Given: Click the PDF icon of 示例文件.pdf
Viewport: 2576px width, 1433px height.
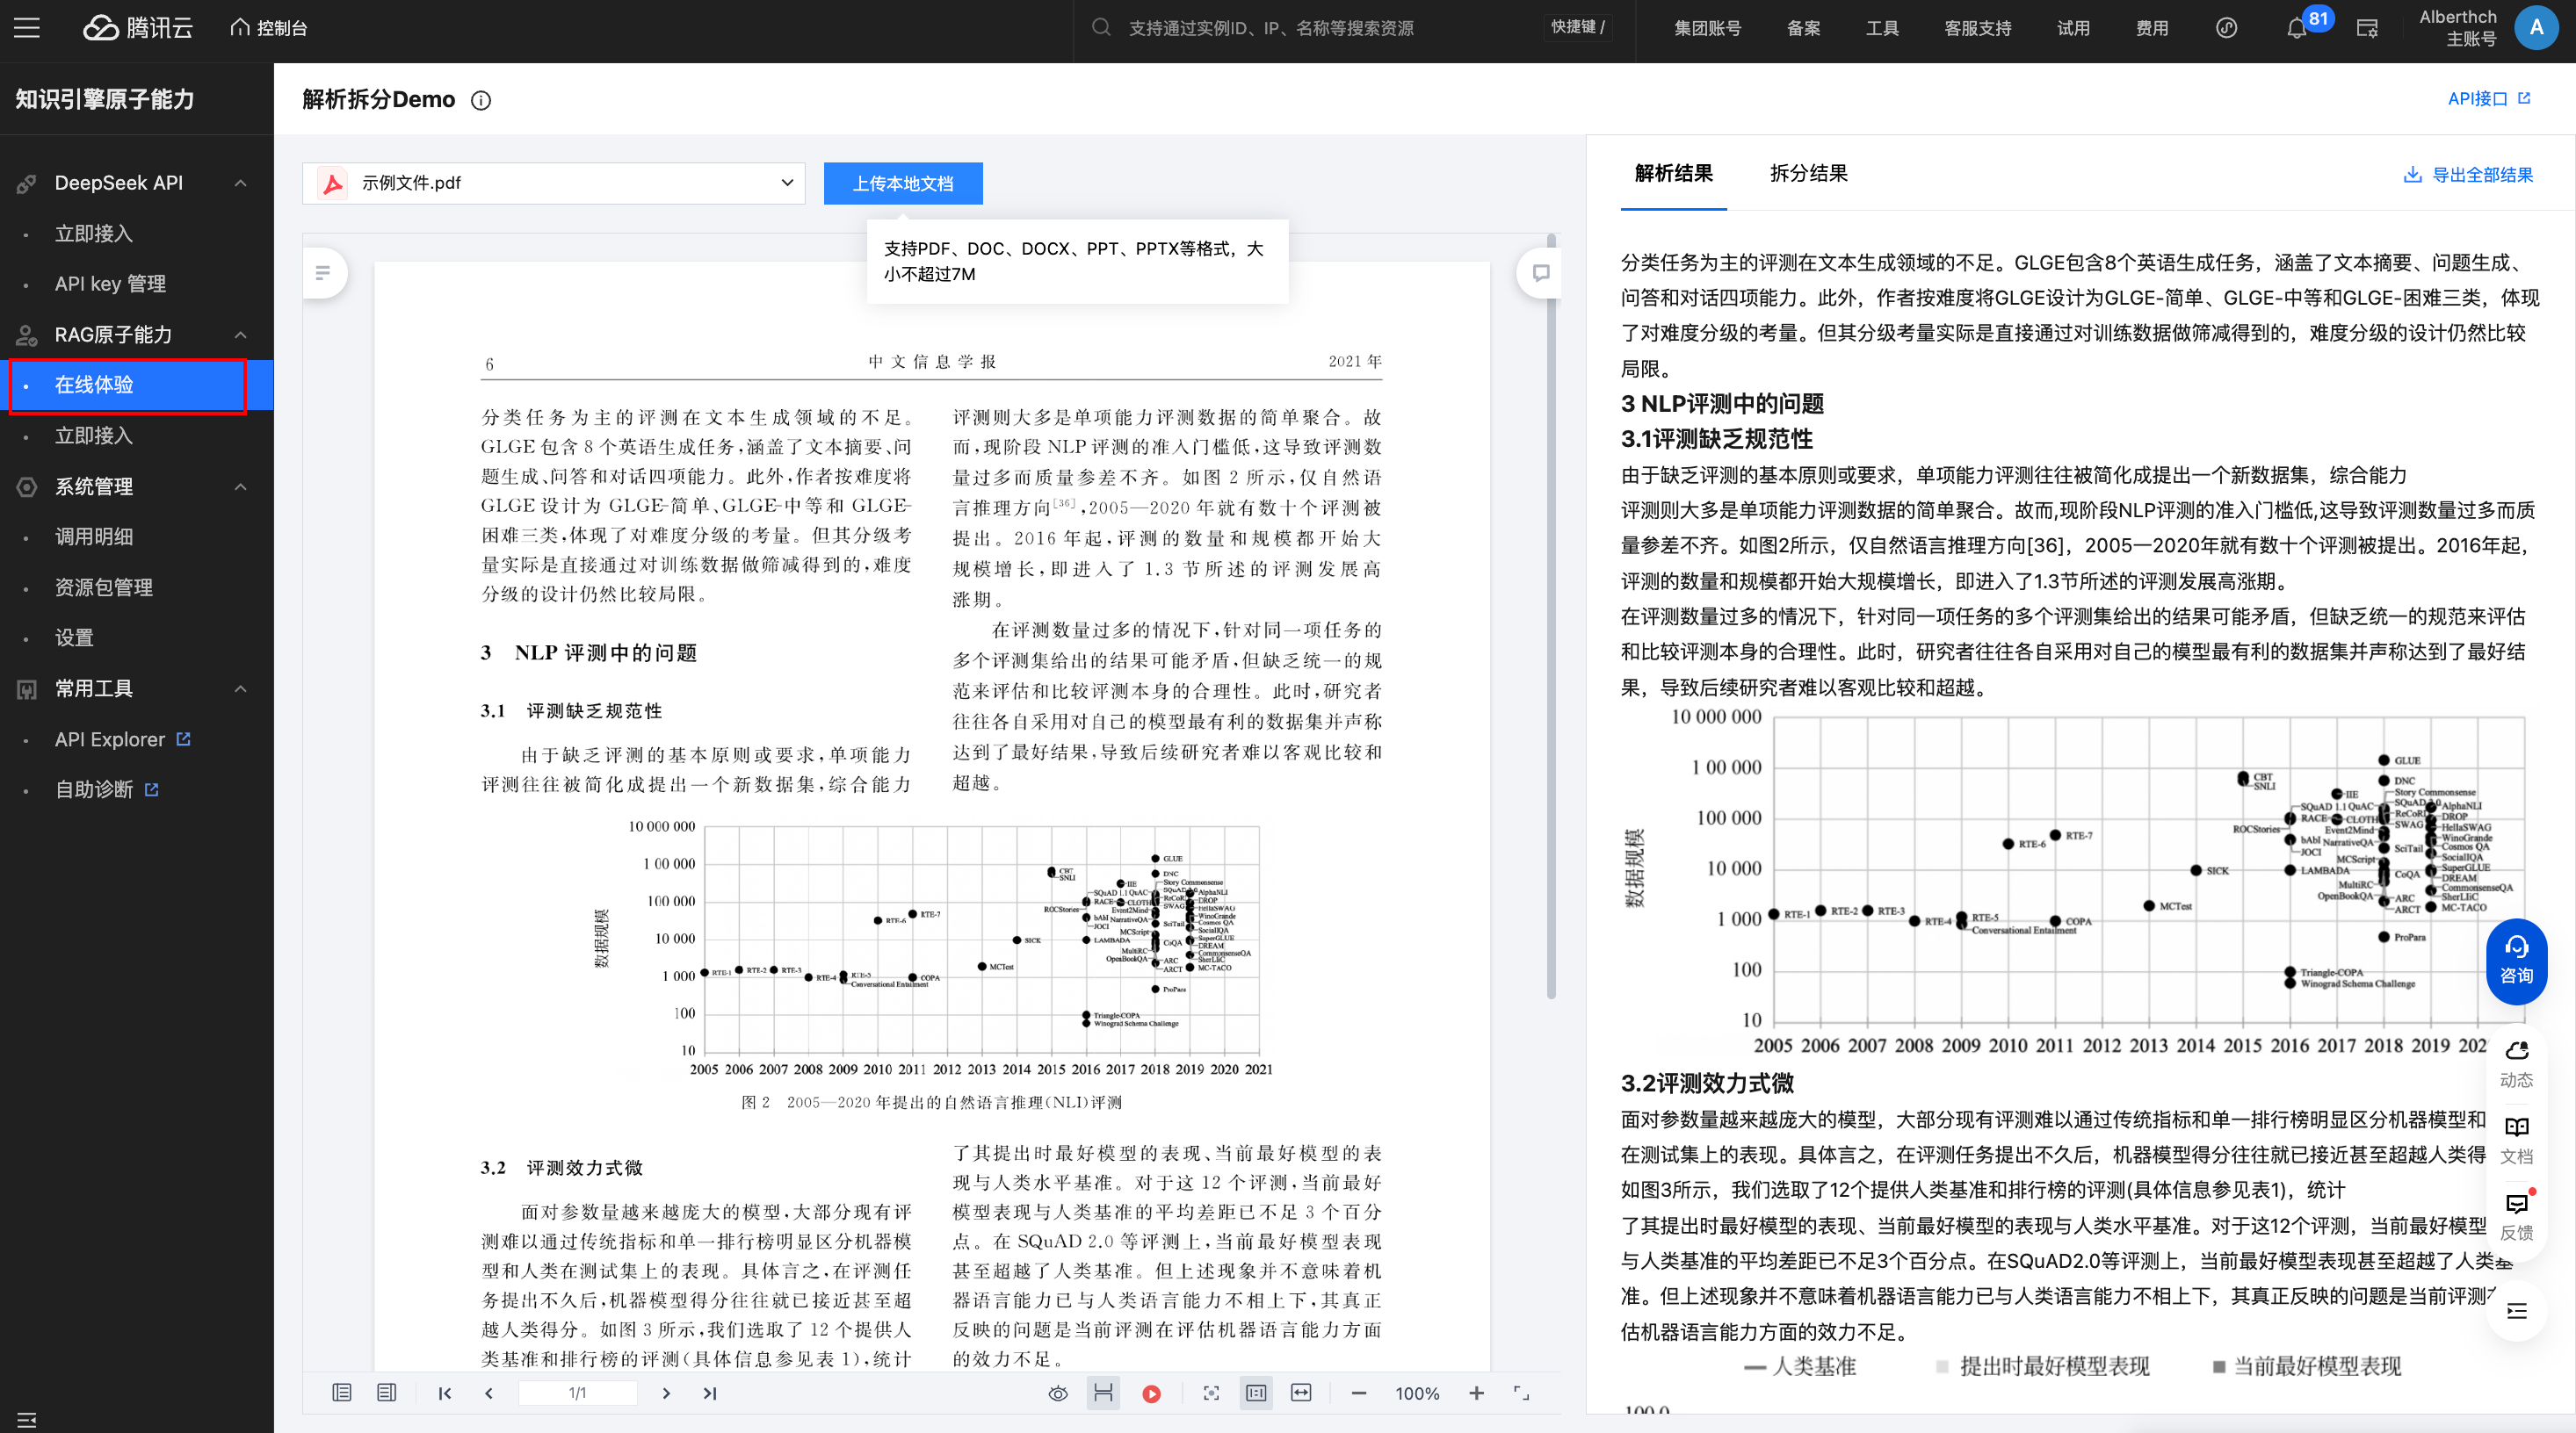Looking at the screenshot, I should 332,183.
